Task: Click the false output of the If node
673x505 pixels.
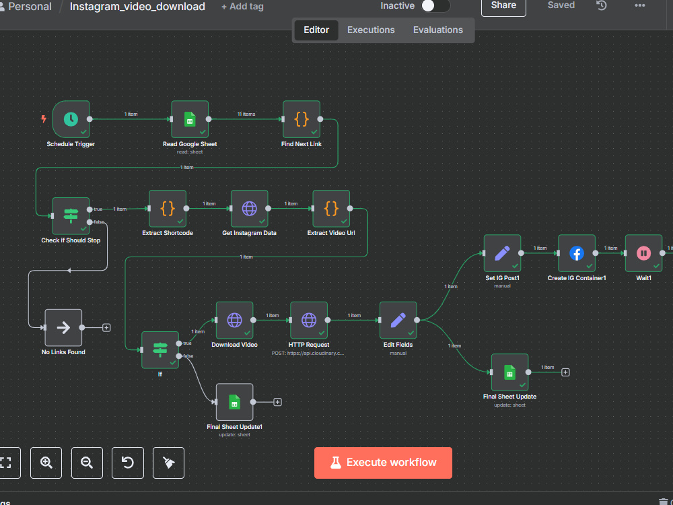Action: [178, 356]
